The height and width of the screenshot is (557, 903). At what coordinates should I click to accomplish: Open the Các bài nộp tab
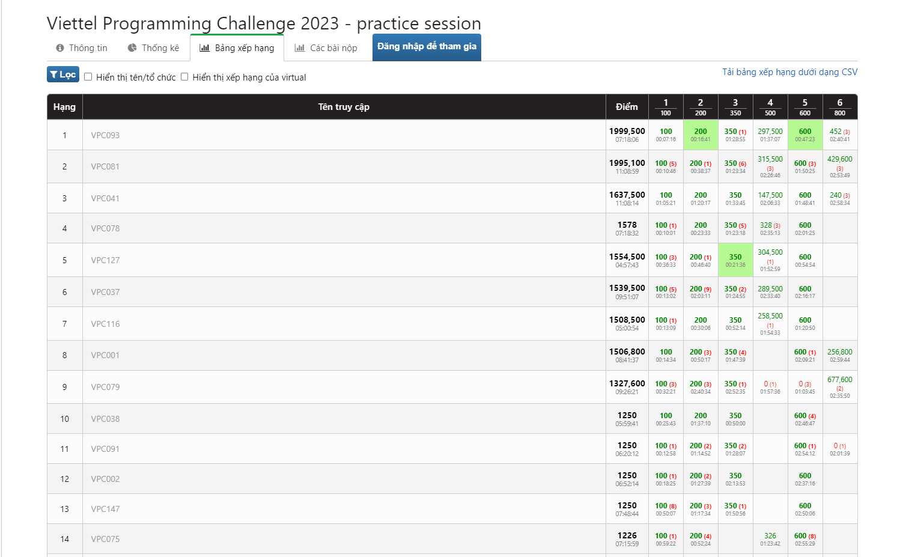(x=326, y=48)
